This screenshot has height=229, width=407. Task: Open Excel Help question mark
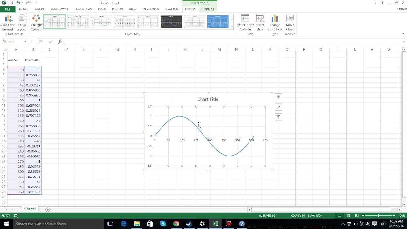click(376, 3)
